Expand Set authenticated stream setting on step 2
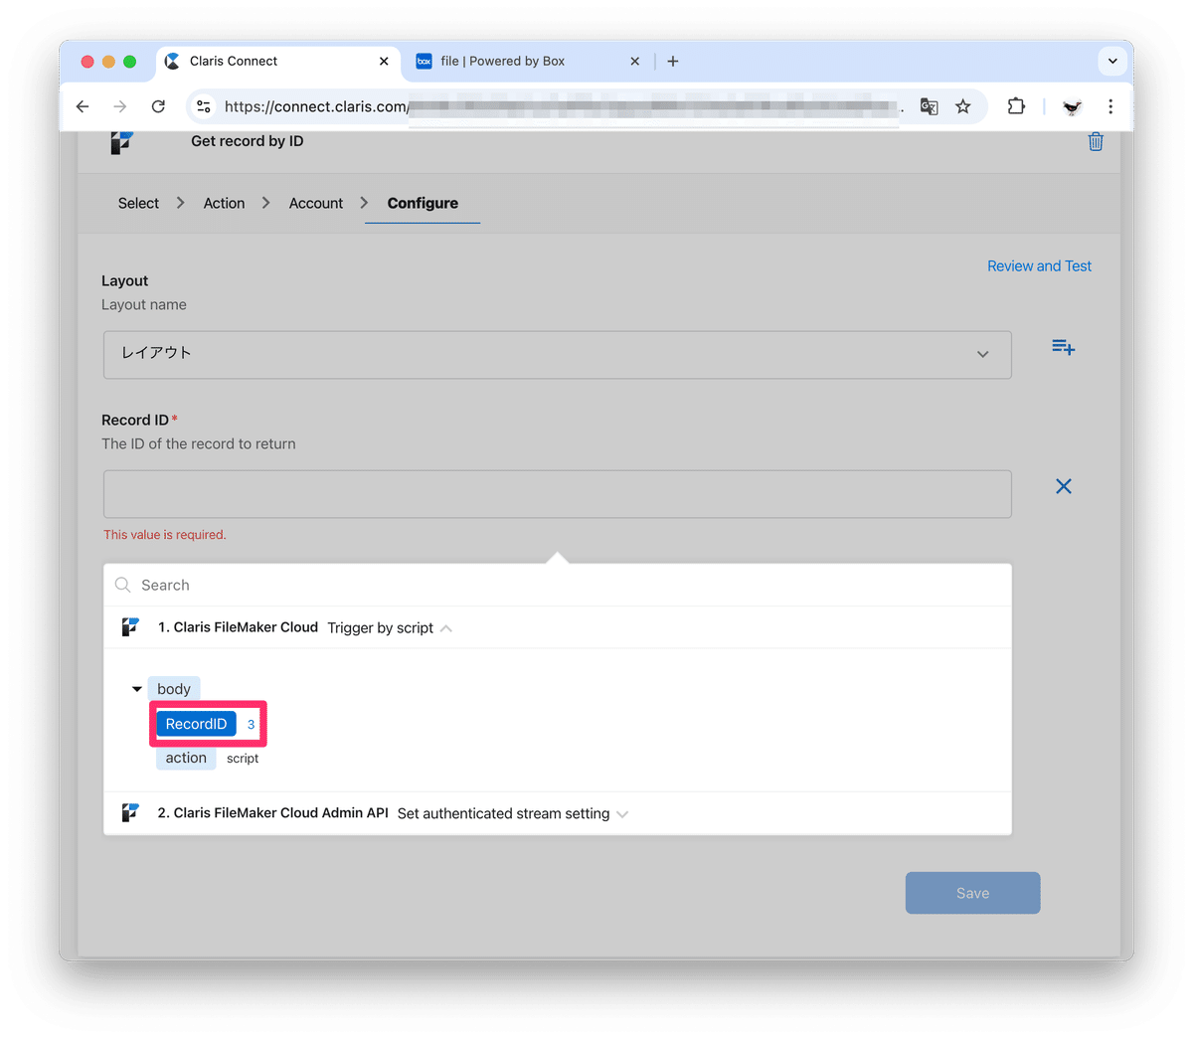 [x=622, y=813]
